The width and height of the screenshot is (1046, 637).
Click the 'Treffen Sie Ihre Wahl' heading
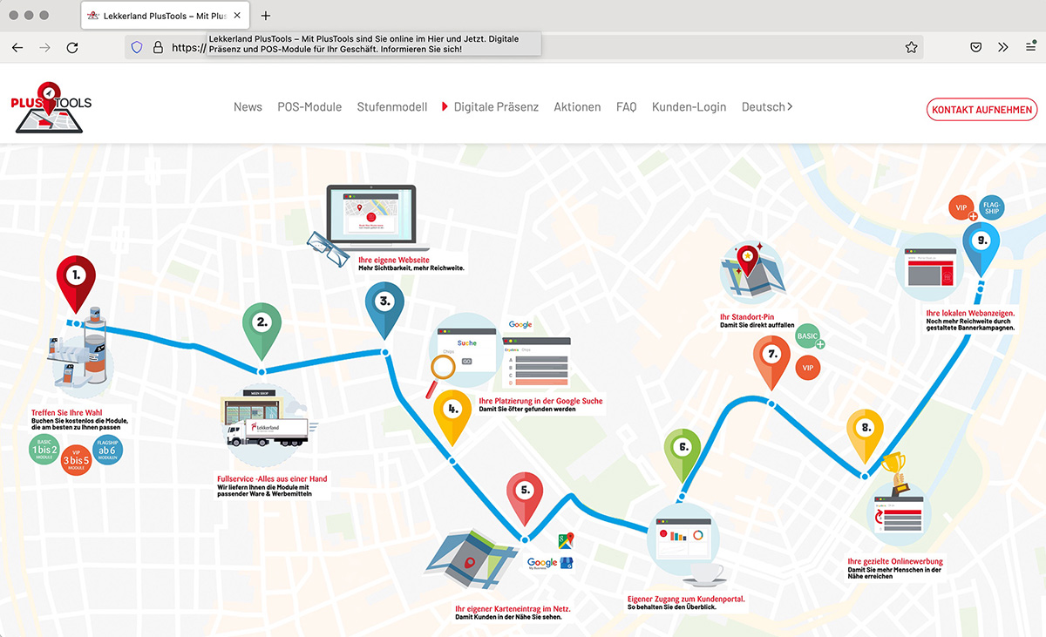coord(67,411)
